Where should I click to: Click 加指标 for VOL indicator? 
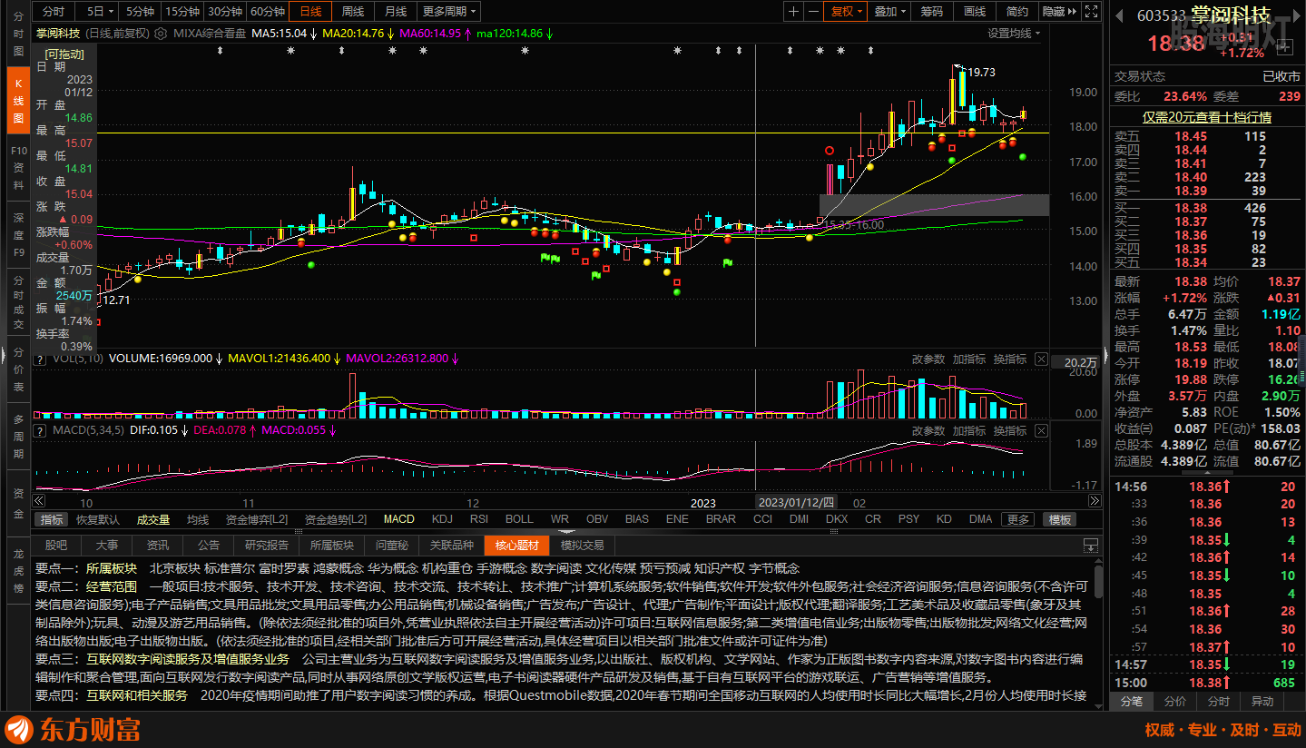tap(969, 359)
